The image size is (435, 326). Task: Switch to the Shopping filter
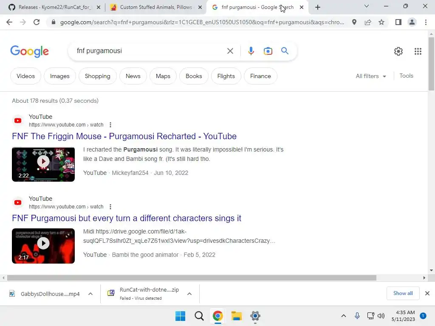pos(97,76)
